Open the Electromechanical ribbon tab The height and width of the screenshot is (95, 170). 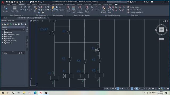(x=58, y=4)
